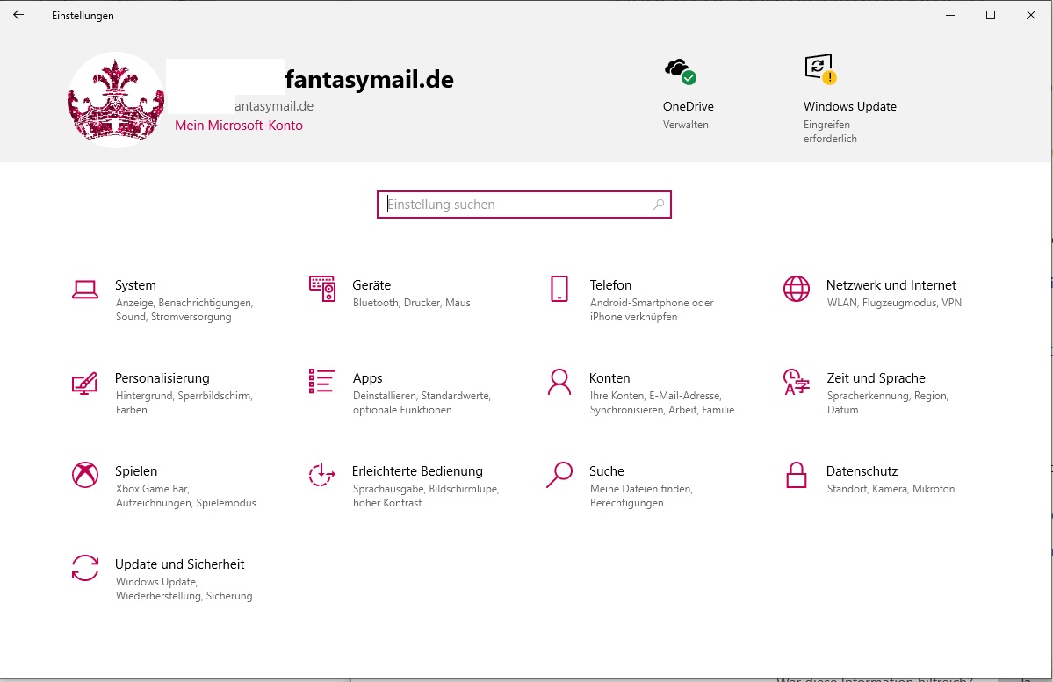Open the Telefon smartphone icon
Screen dimensions: 1053x682
[x=559, y=289]
